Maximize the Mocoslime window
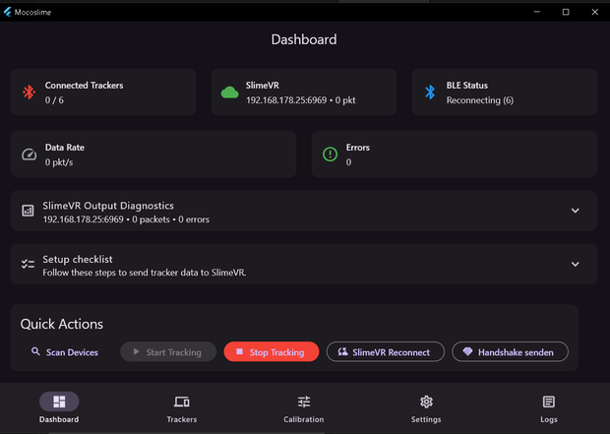This screenshot has height=434, width=610. [566, 12]
